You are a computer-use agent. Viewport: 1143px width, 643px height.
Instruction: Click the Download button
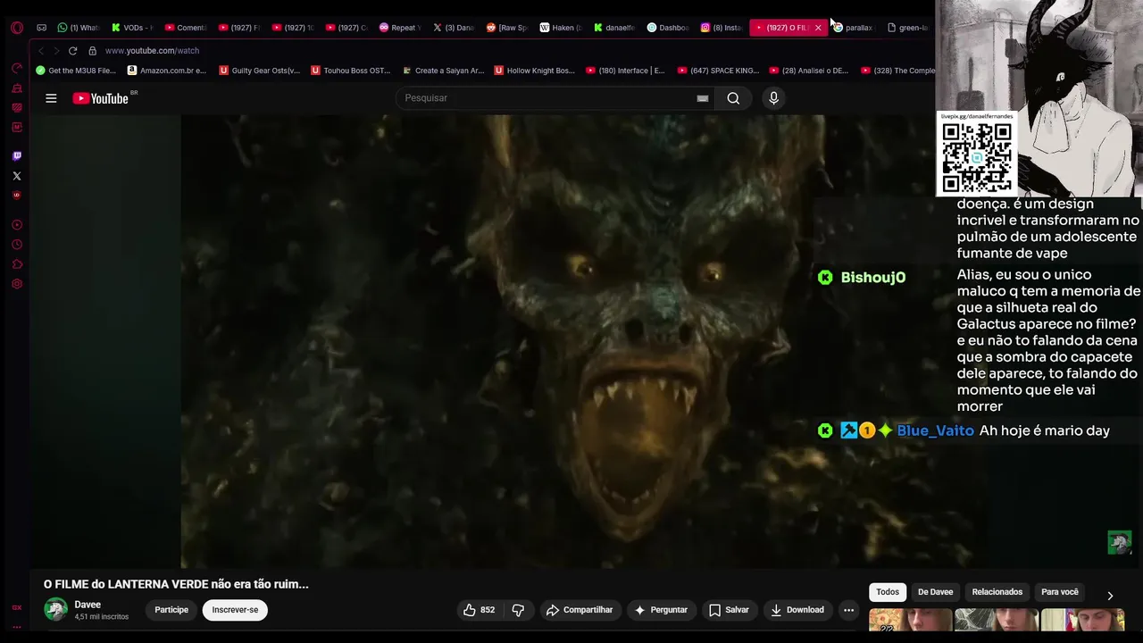point(797,610)
